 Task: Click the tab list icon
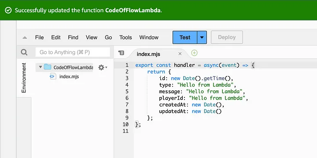click(x=121, y=53)
